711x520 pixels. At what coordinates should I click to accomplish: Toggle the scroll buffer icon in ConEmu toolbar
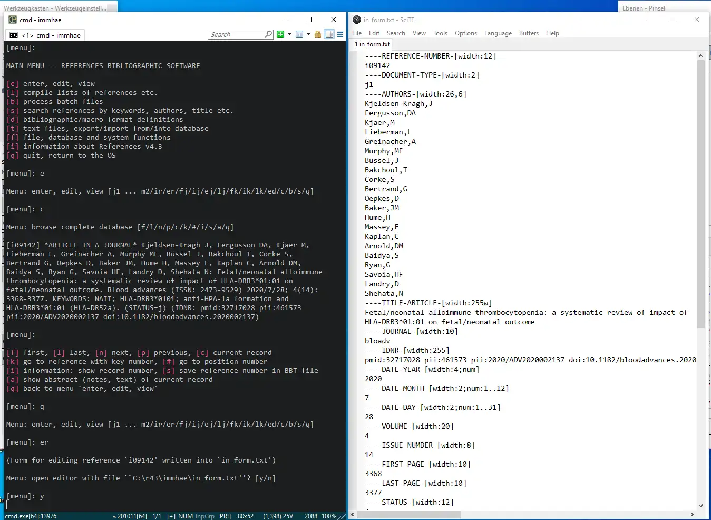(329, 34)
